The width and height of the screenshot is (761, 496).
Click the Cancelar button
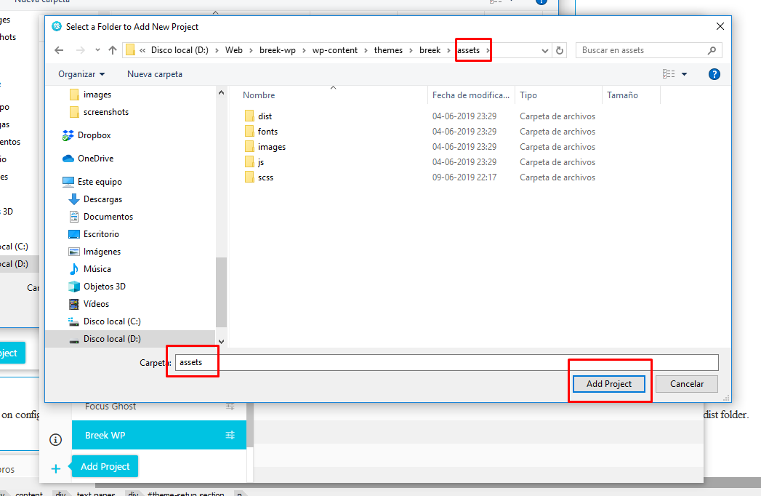[x=686, y=383]
